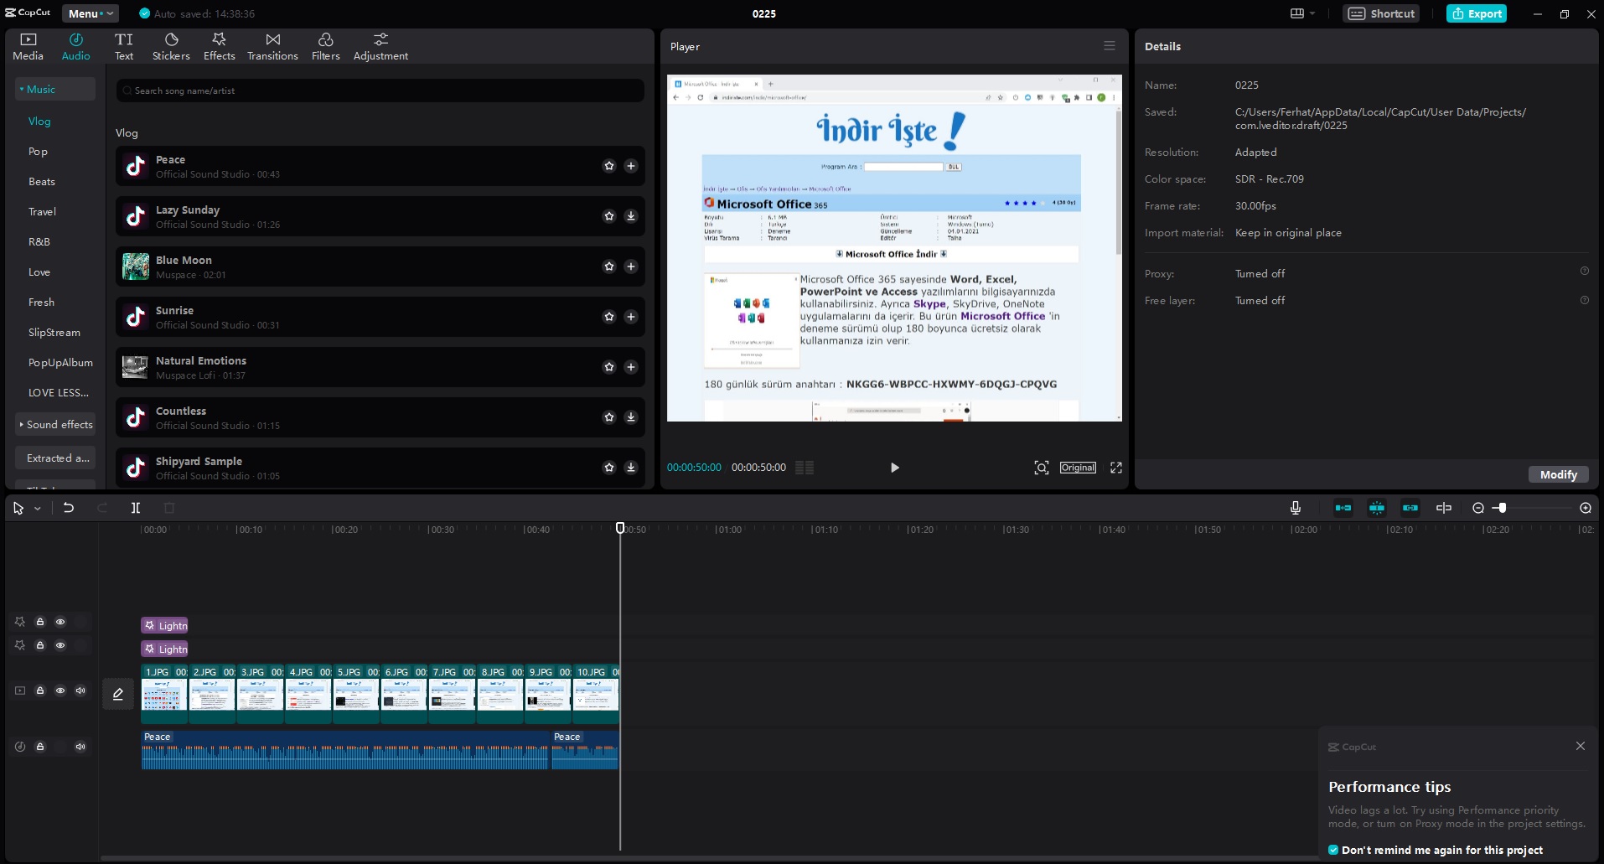Enter fullscreen player view

[1116, 468]
